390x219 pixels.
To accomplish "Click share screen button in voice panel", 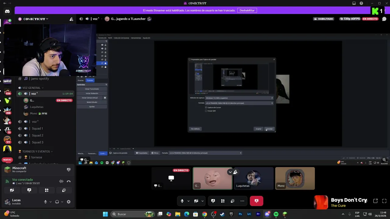I will click(29, 190).
